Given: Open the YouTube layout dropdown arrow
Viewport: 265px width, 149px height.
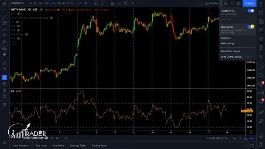Looking at the screenshot, I should (x=221, y=3).
